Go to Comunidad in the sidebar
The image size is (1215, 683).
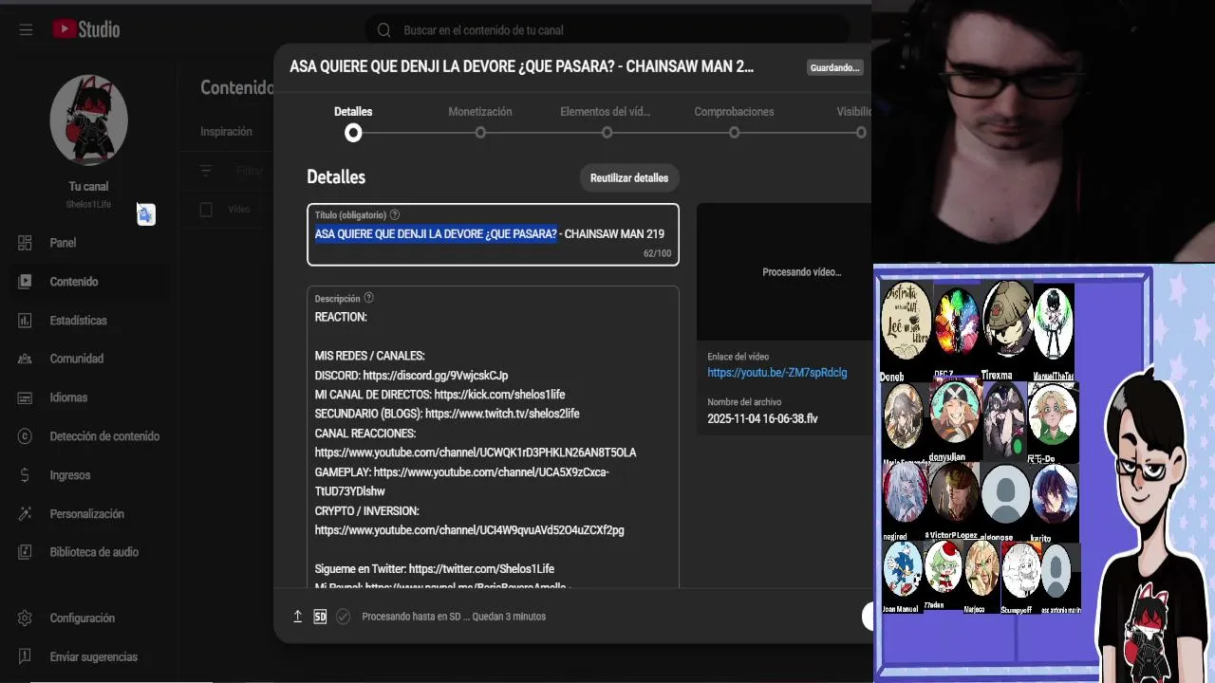(77, 359)
